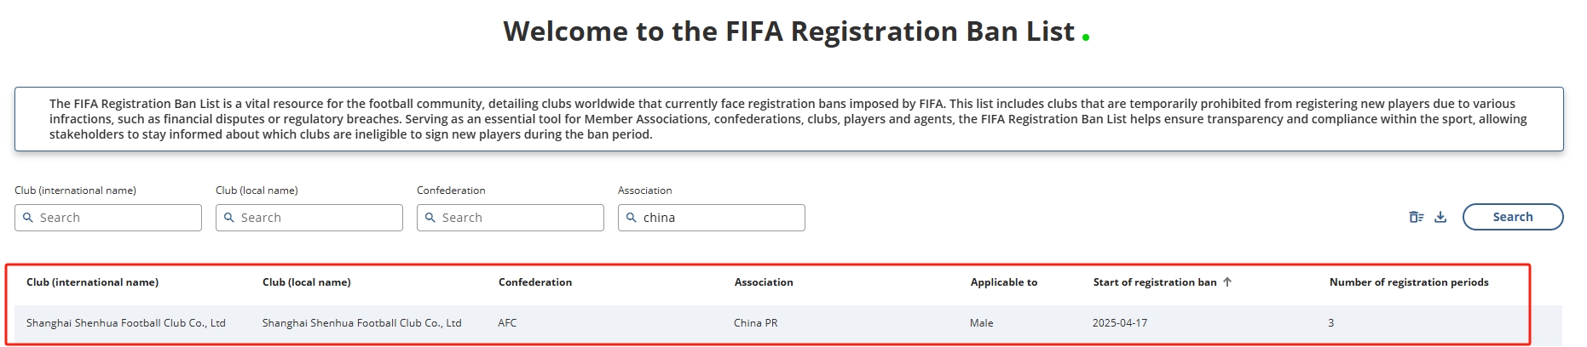Sort by Club (local name) column header
Image resolution: width=1587 pixels, height=347 pixels.
[x=306, y=282]
